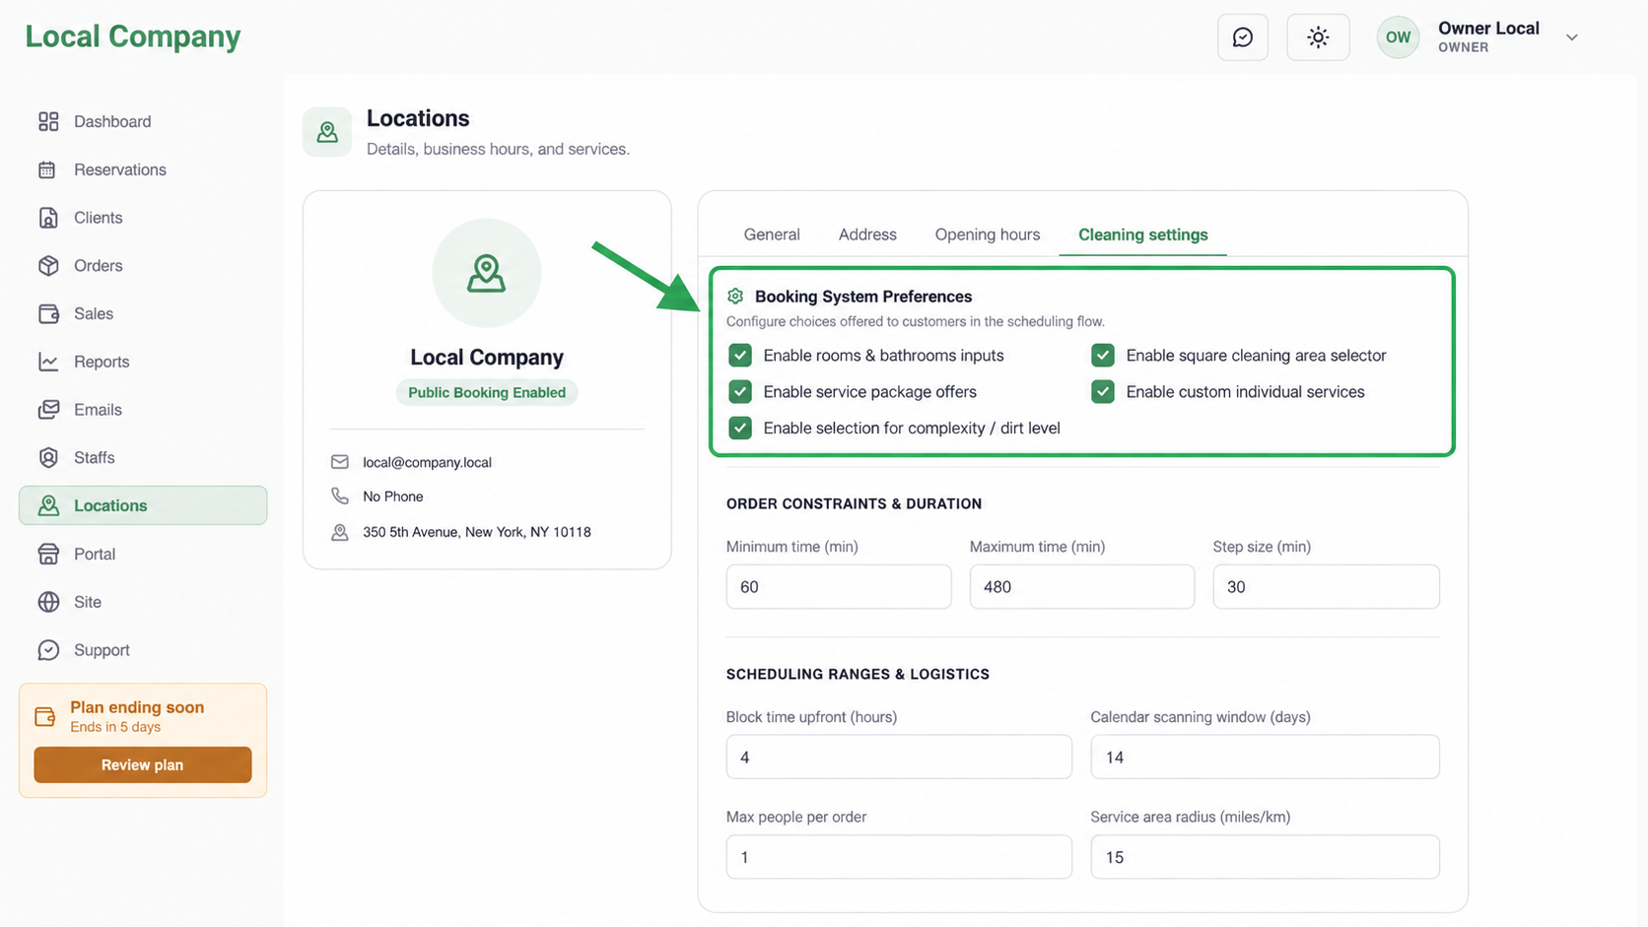Click the 350 5th Avenue address text
1648x927 pixels.
(x=477, y=532)
